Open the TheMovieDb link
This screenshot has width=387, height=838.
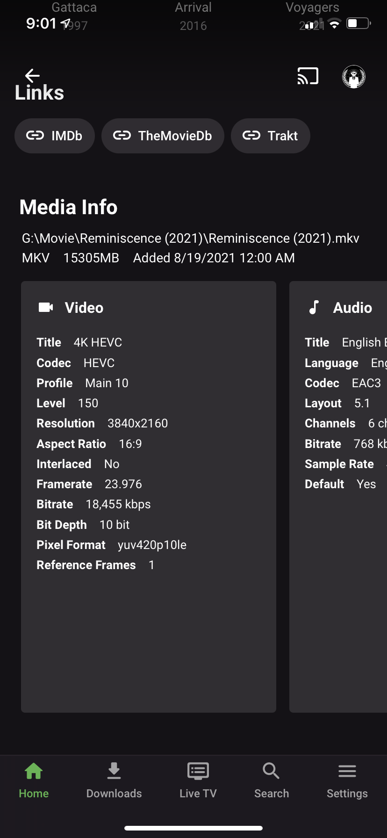[163, 136]
